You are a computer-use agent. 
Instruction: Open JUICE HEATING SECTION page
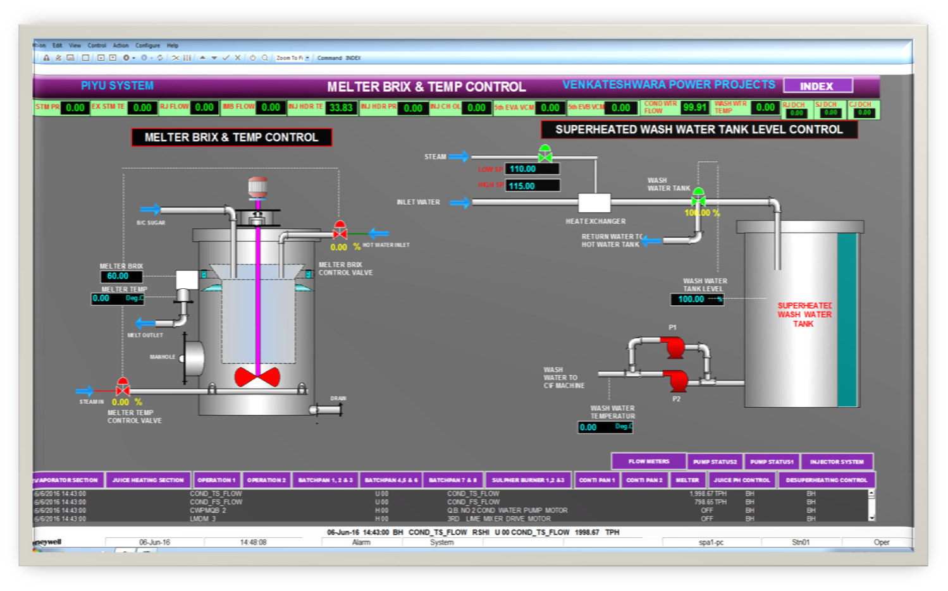pos(148,480)
